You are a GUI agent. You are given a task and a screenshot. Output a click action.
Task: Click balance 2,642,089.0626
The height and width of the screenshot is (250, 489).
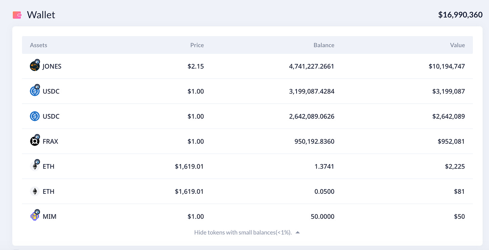click(x=312, y=116)
